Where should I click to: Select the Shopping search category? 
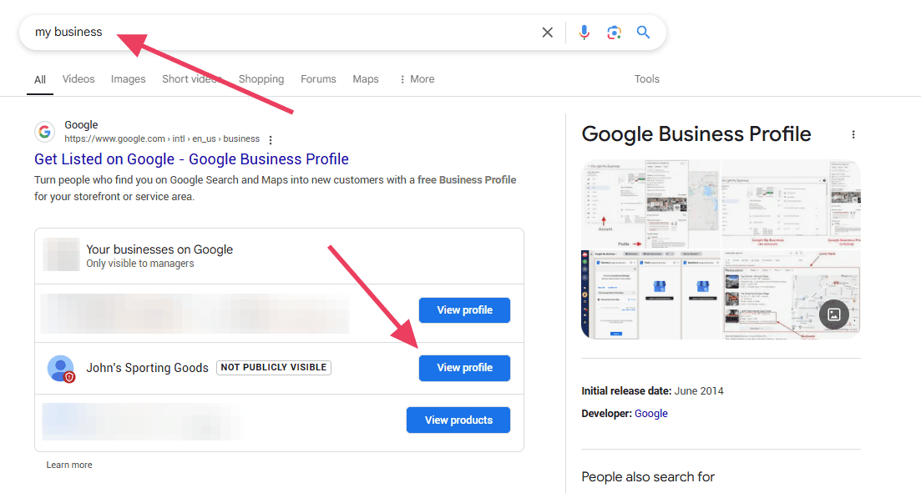261,78
